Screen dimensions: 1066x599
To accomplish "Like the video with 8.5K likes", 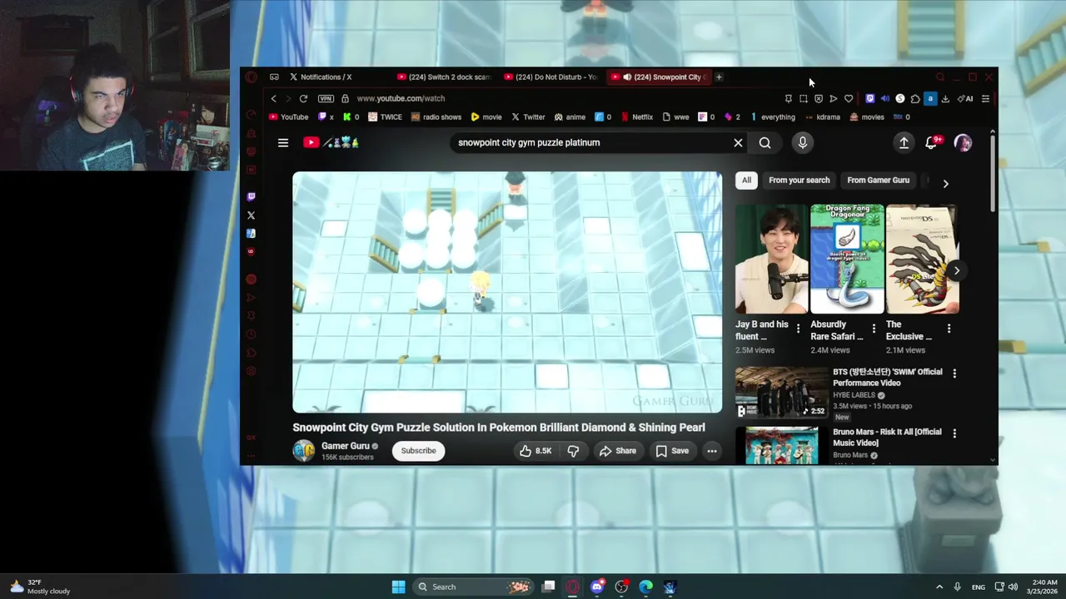I will (535, 451).
